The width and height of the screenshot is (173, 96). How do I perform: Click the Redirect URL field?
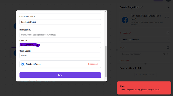[x=60, y=35]
